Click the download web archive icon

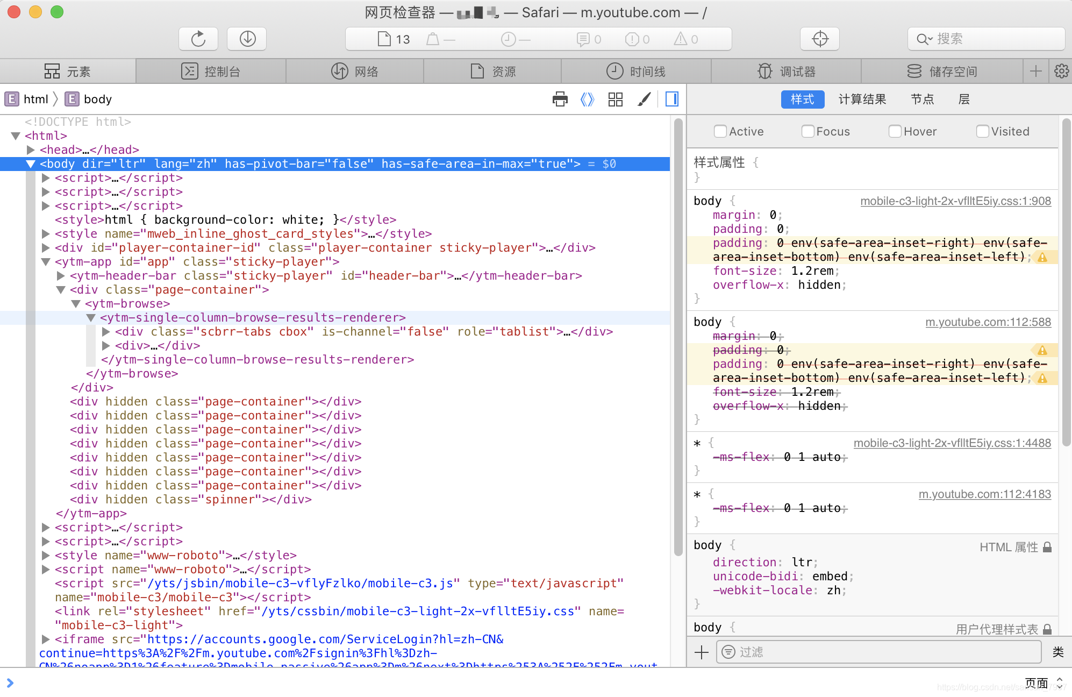[x=247, y=39]
